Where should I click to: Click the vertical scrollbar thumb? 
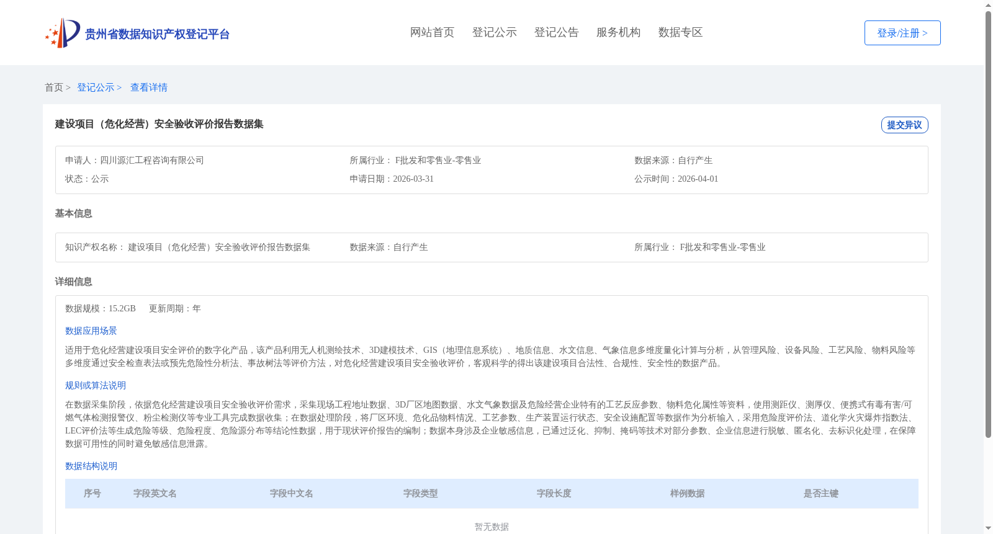[988, 225]
